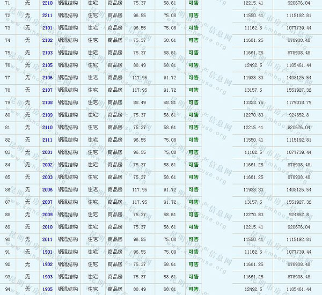The image size is (322, 295).
Task: Select room 2001 link
Action: click(x=47, y=152)
